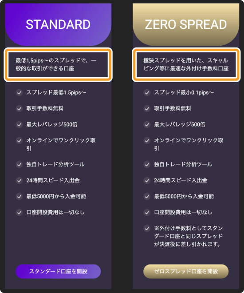Image resolution: width=244 pixels, height=293 pixels.
Task: Click 24時間スピード入出金 text in Zero Spread column
Action: [x=181, y=180]
